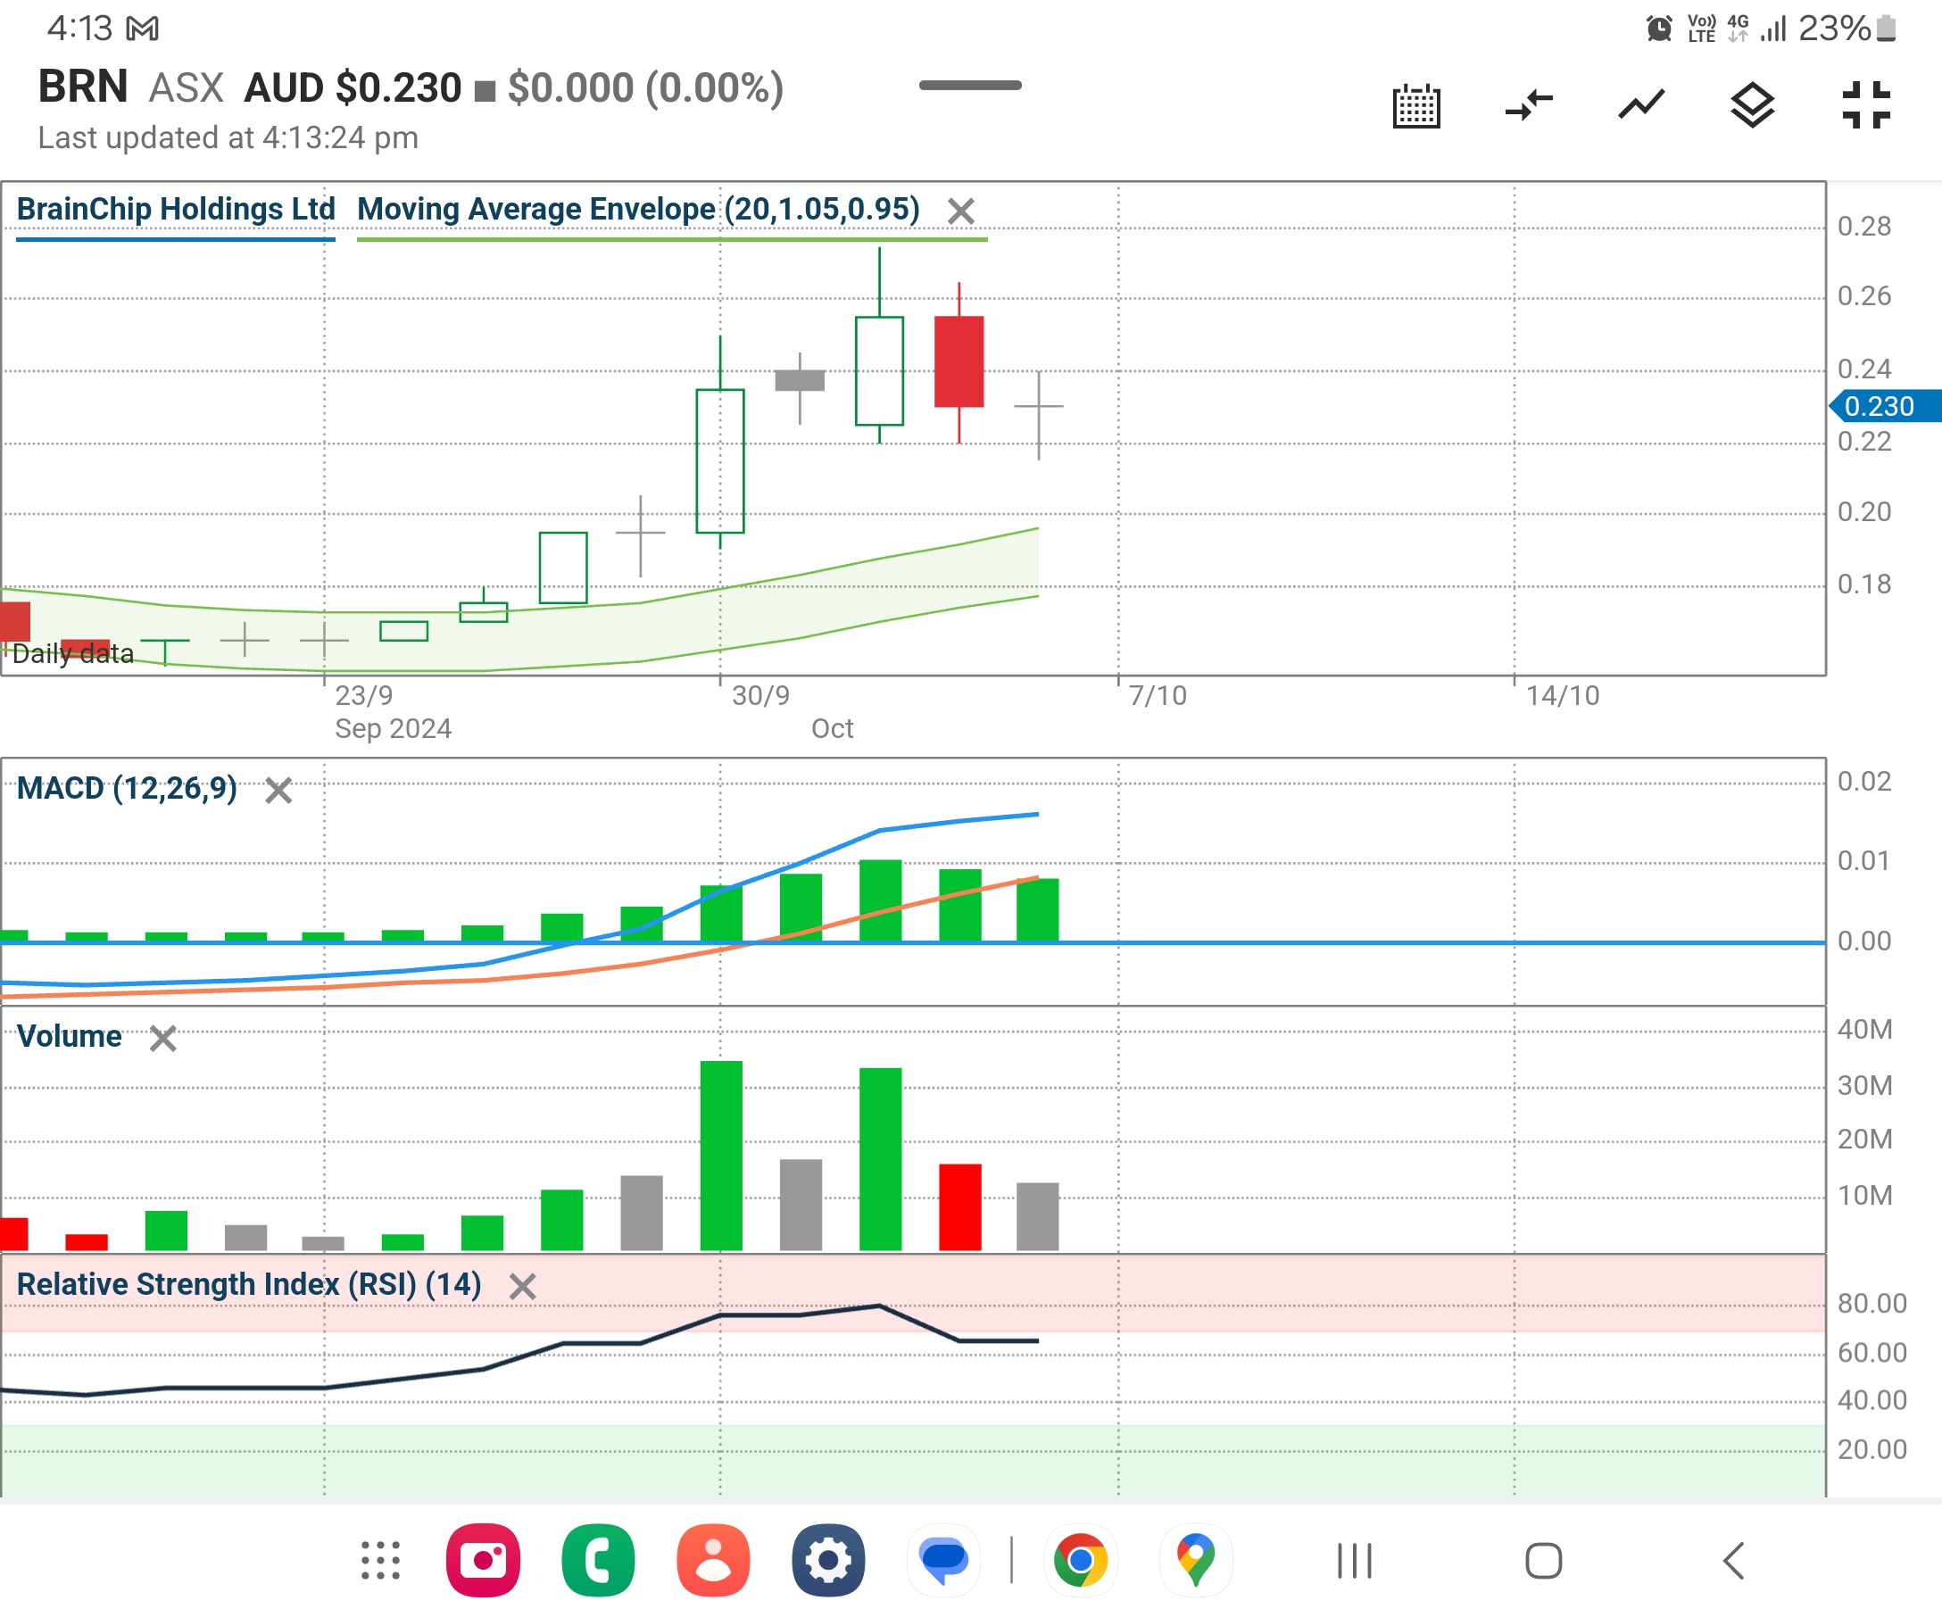Viewport: 1942px width, 1617px height.
Task: Select BrainChip Holdings Ltd series label
Action: point(176,210)
